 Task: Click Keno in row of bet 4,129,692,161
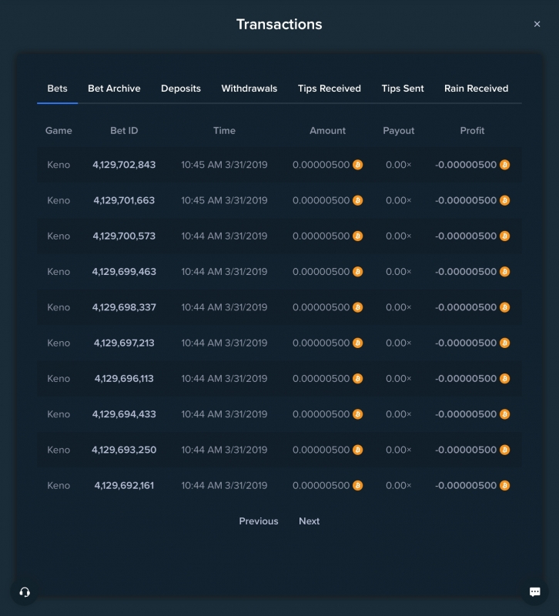pos(59,486)
